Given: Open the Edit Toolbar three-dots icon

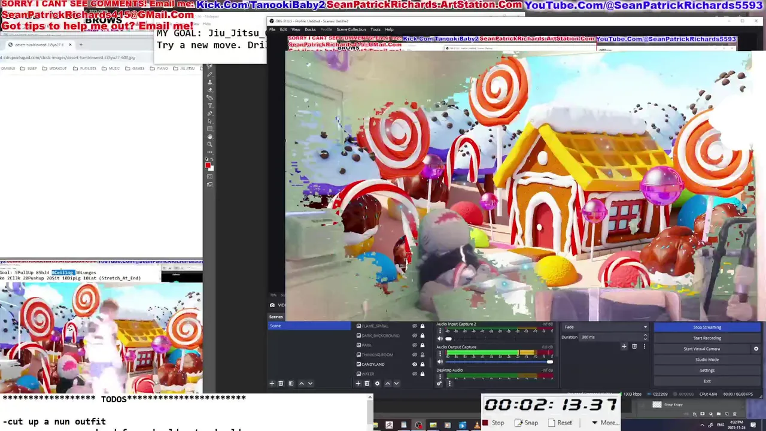Looking at the screenshot, I should (x=209, y=152).
